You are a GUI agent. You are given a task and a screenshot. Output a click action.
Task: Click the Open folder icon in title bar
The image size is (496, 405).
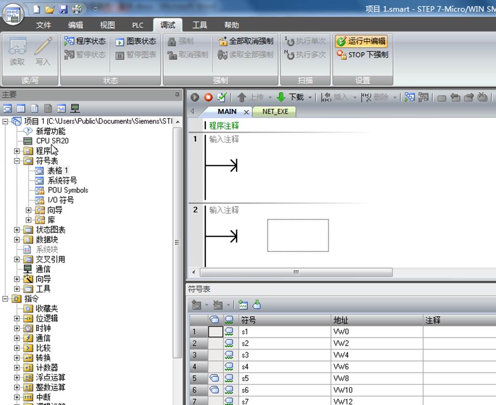tap(50, 9)
